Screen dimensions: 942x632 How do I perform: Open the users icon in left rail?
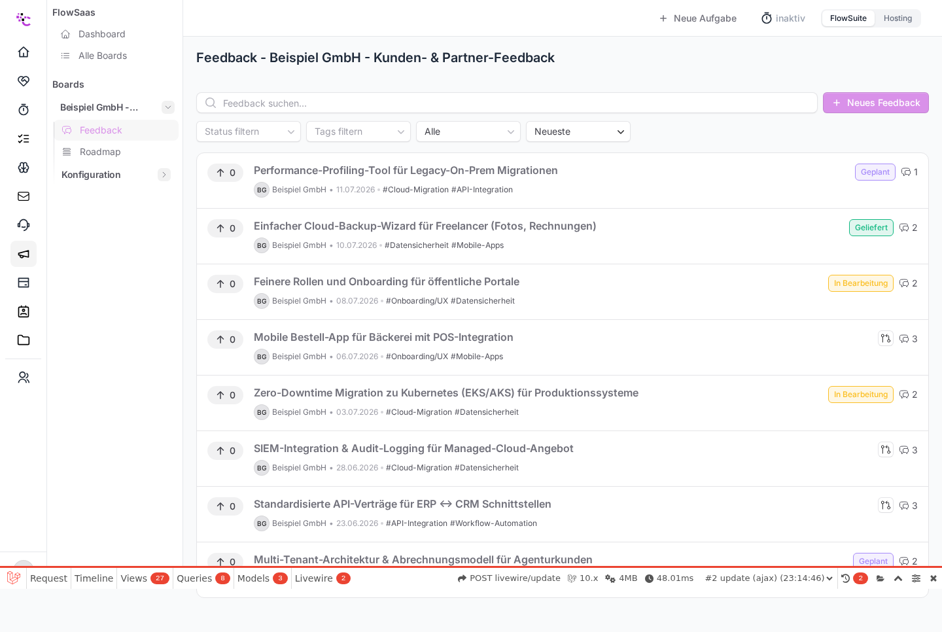(x=24, y=377)
